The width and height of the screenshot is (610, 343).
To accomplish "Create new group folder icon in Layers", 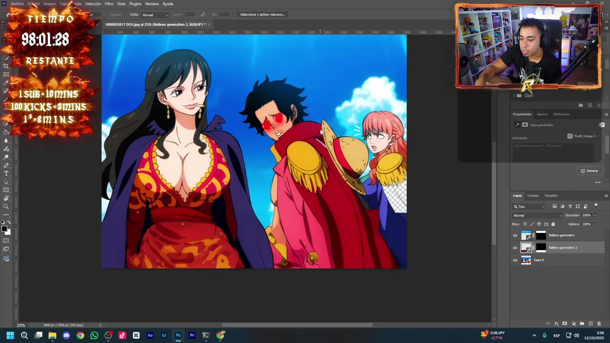I will tap(582, 324).
